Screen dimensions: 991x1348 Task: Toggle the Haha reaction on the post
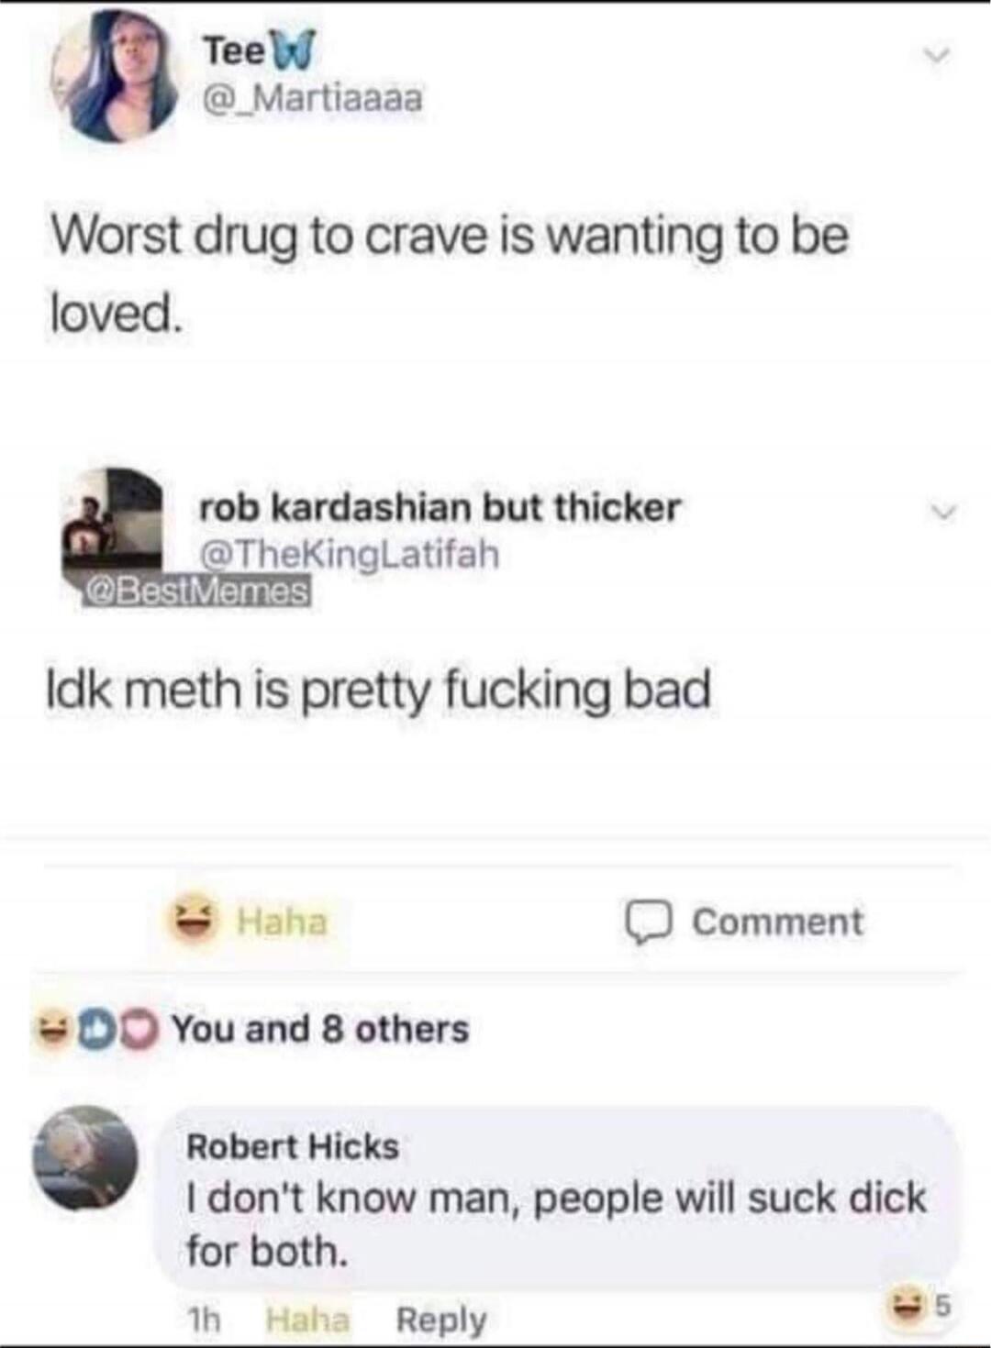click(x=247, y=921)
